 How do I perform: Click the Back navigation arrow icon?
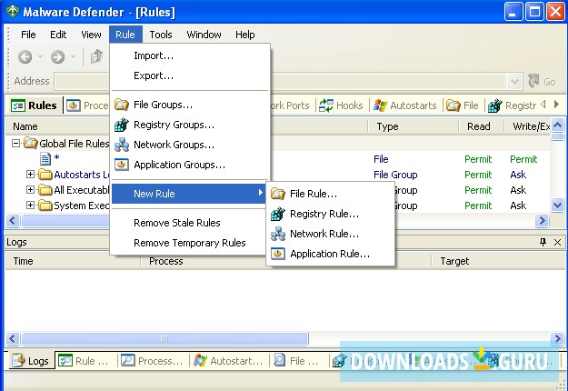click(25, 56)
